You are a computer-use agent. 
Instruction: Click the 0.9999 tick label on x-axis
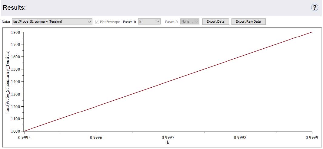pyautogui.click(x=312, y=137)
